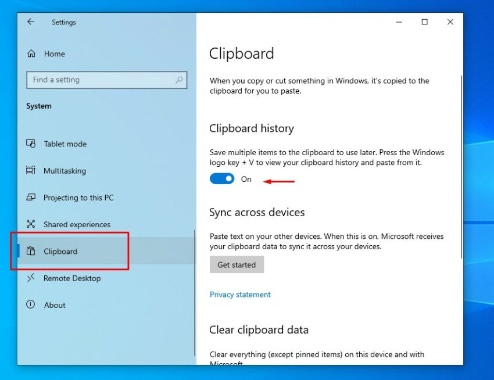Select the Remote Desktop icon
Viewport: 494px width, 380px height.
point(32,278)
